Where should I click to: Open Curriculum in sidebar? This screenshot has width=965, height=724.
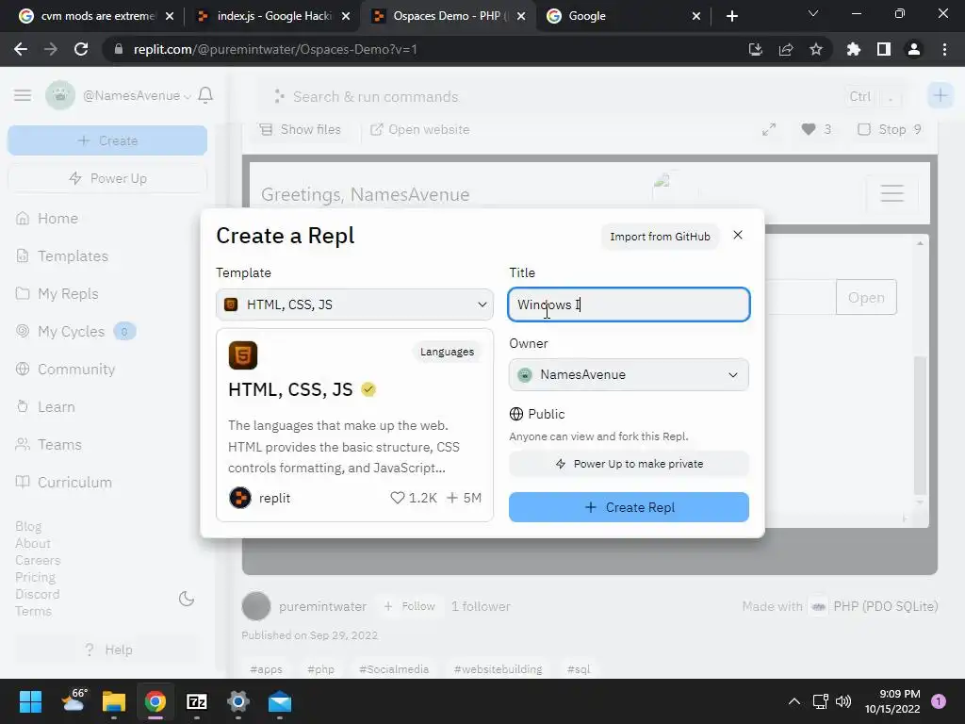click(x=74, y=482)
